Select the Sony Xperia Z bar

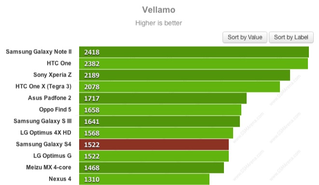pyautogui.click(x=184, y=75)
